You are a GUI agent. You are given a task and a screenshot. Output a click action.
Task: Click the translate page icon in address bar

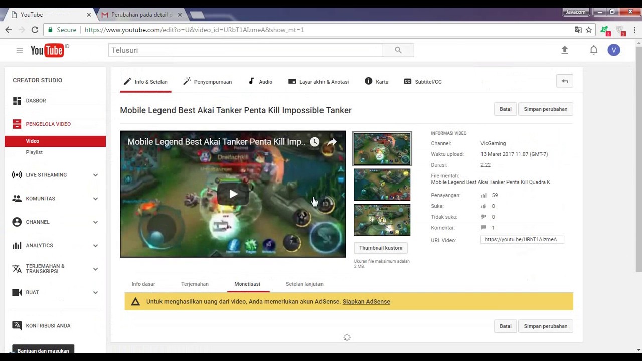pyautogui.click(x=578, y=30)
